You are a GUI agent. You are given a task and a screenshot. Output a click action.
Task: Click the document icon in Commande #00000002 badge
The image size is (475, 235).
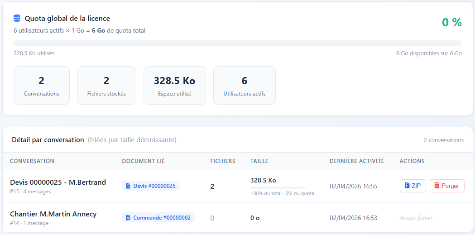point(128,218)
